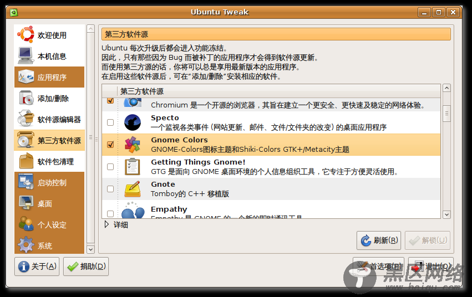The height and width of the screenshot is (297, 472).
Task: Click the Empathy application icon
Action: [133, 210]
